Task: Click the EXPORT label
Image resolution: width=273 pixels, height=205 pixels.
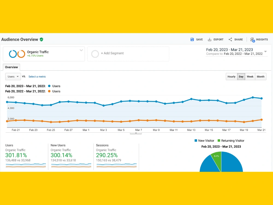Action: (218, 40)
